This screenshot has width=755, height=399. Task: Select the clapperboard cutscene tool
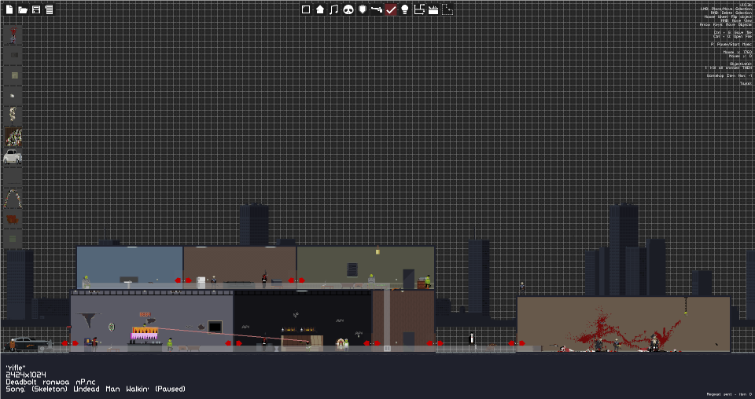(x=433, y=9)
